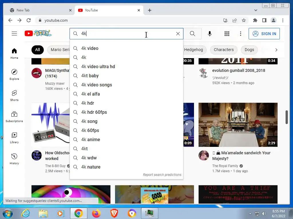Screen dimensions: 293x219
Task: Open the Good Burger video thumbnail
Action: click(154, 194)
